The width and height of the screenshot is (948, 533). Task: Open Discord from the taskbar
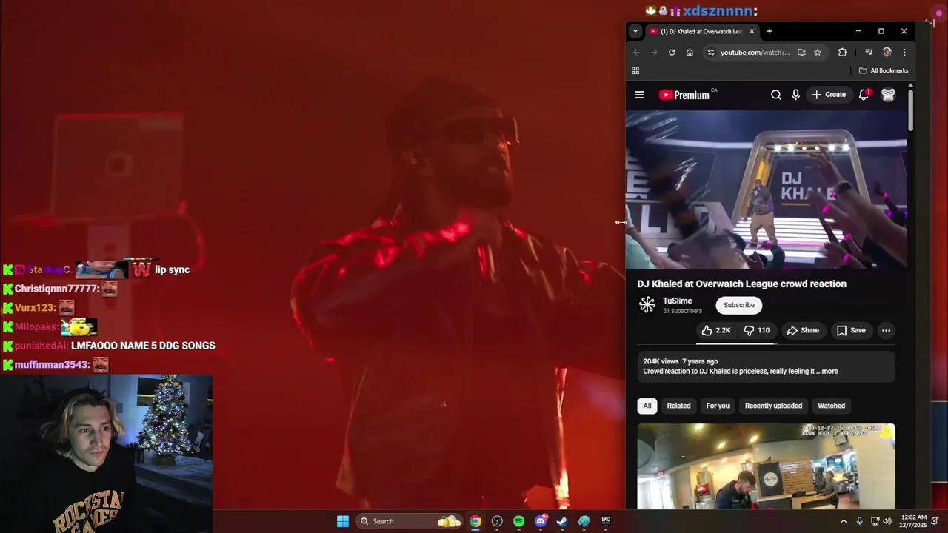[541, 521]
